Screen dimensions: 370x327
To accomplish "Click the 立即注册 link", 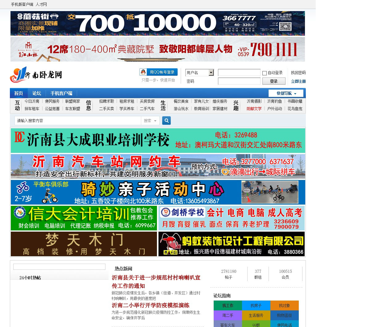I will click(x=298, y=81).
